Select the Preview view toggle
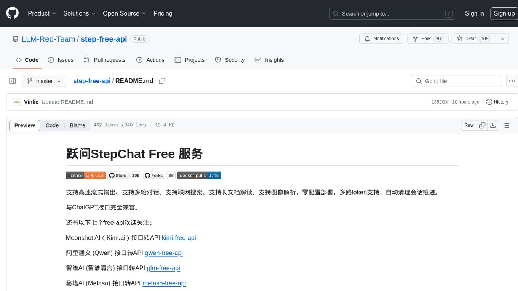Screen dimensions: 518x291 coord(25,125)
